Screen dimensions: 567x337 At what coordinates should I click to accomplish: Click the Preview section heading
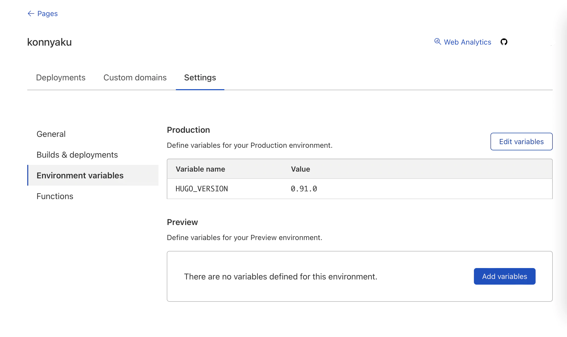182,222
